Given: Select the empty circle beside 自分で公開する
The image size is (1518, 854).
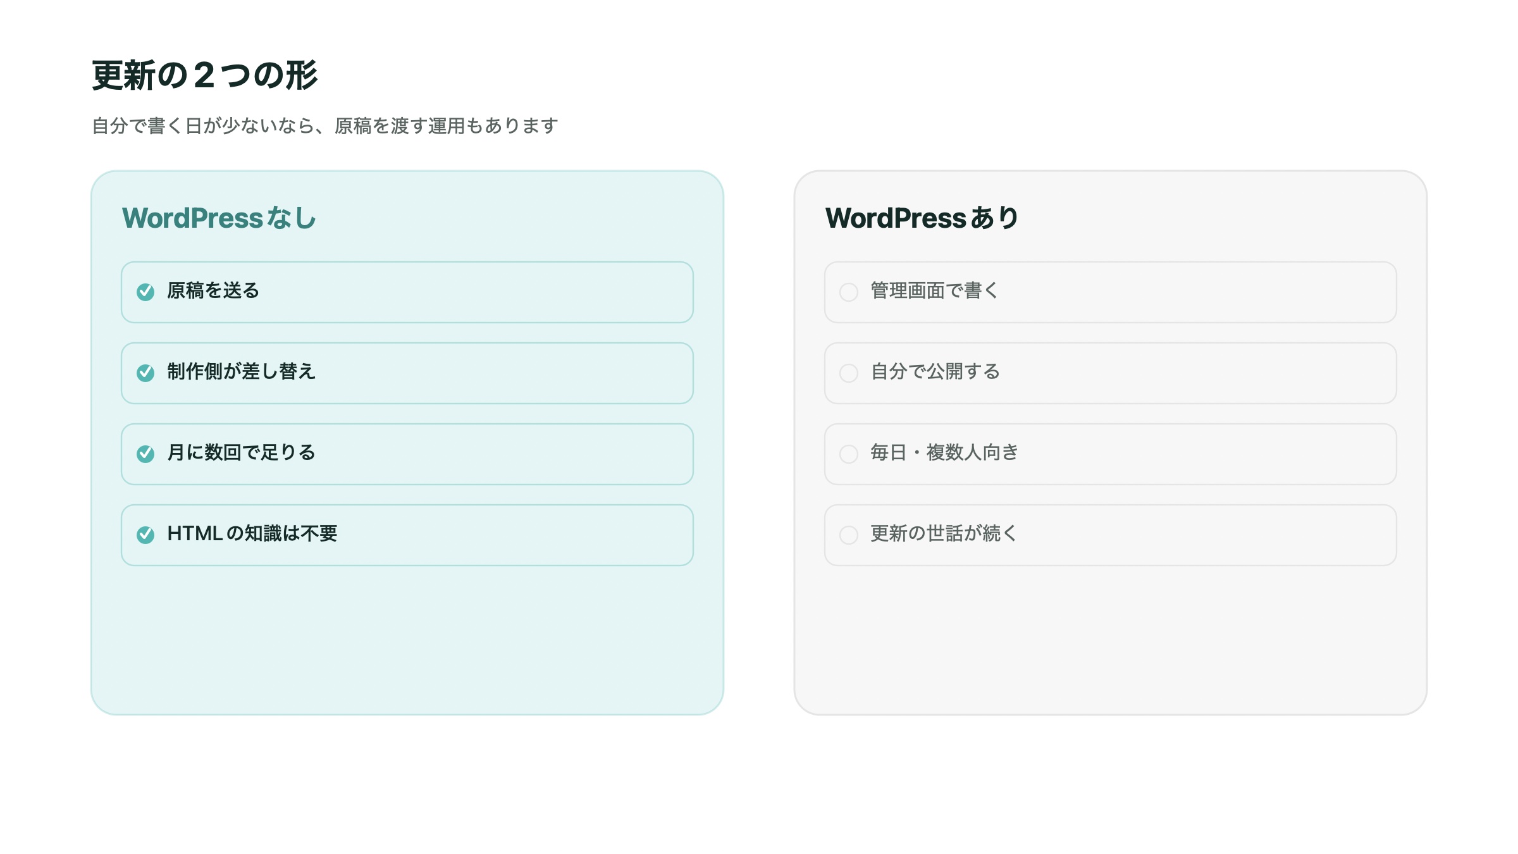Looking at the screenshot, I should pos(849,373).
